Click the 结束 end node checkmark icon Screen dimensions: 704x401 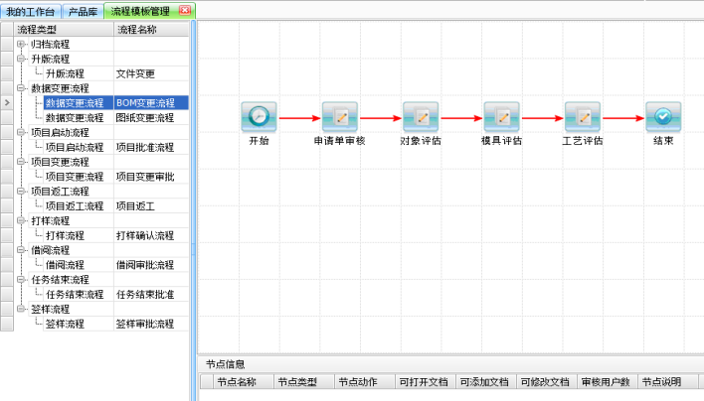pos(663,116)
